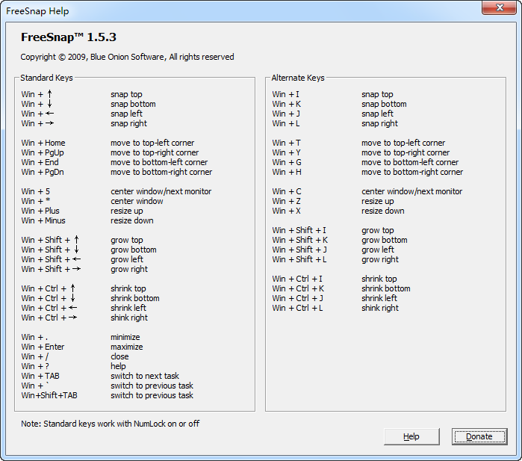Click the 'Win + PgUp' shortcut text
Viewport: 522px width, 461px height.
[x=43, y=152]
